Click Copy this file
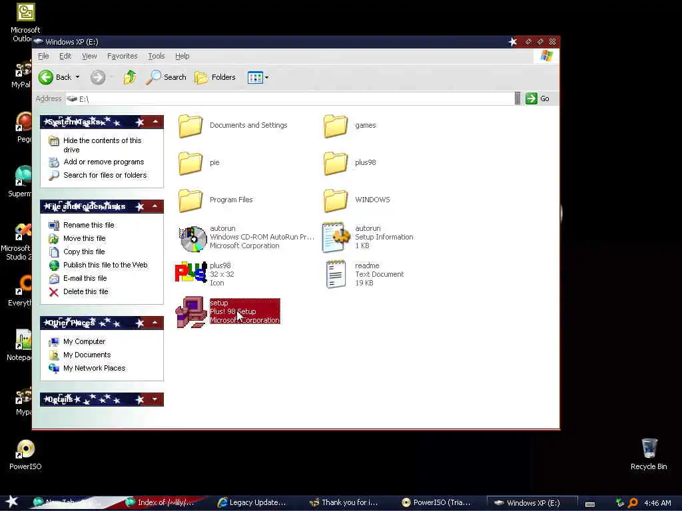The width and height of the screenshot is (682, 511). (x=84, y=252)
